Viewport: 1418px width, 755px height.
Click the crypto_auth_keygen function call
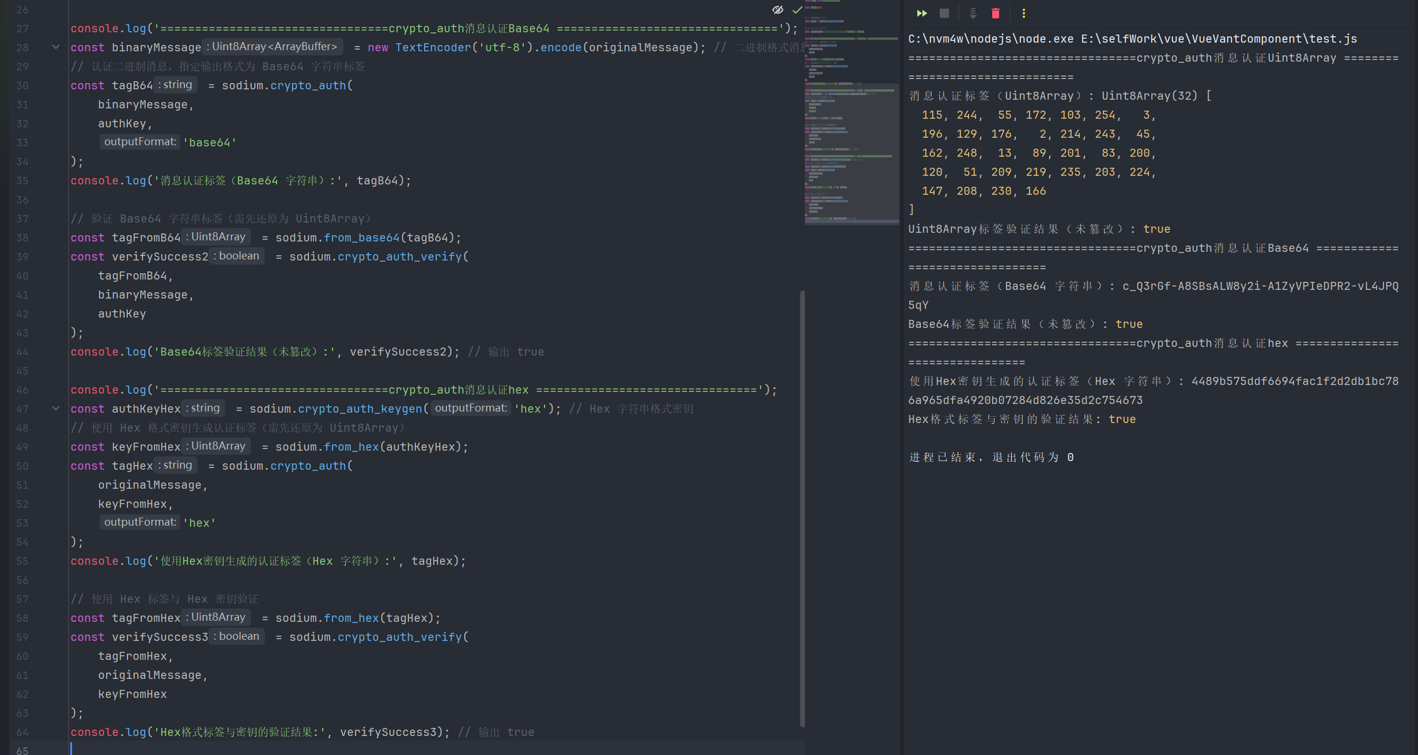[360, 409]
